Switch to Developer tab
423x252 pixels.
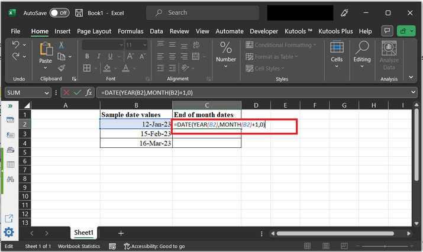click(264, 31)
